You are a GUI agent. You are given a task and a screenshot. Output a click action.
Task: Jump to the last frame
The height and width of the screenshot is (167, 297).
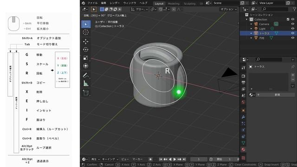184,159
